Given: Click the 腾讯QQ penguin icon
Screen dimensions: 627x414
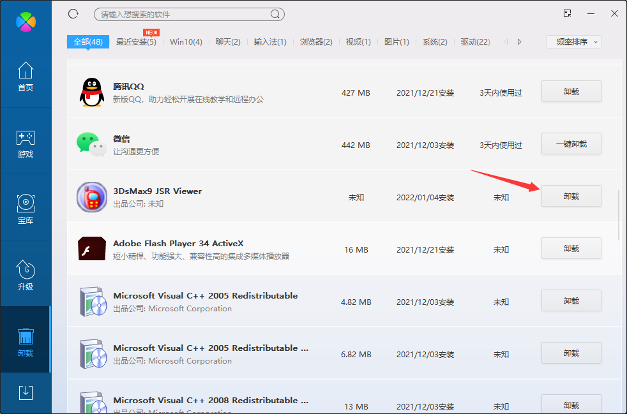Looking at the screenshot, I should 92,92.
